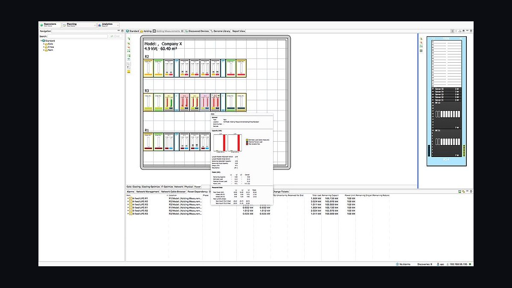Select Server 51 in rack elevation
The width and height of the screenshot is (512, 288).
(x=448, y=100)
